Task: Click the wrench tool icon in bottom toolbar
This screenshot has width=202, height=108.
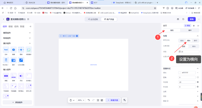Action: tap(125, 100)
